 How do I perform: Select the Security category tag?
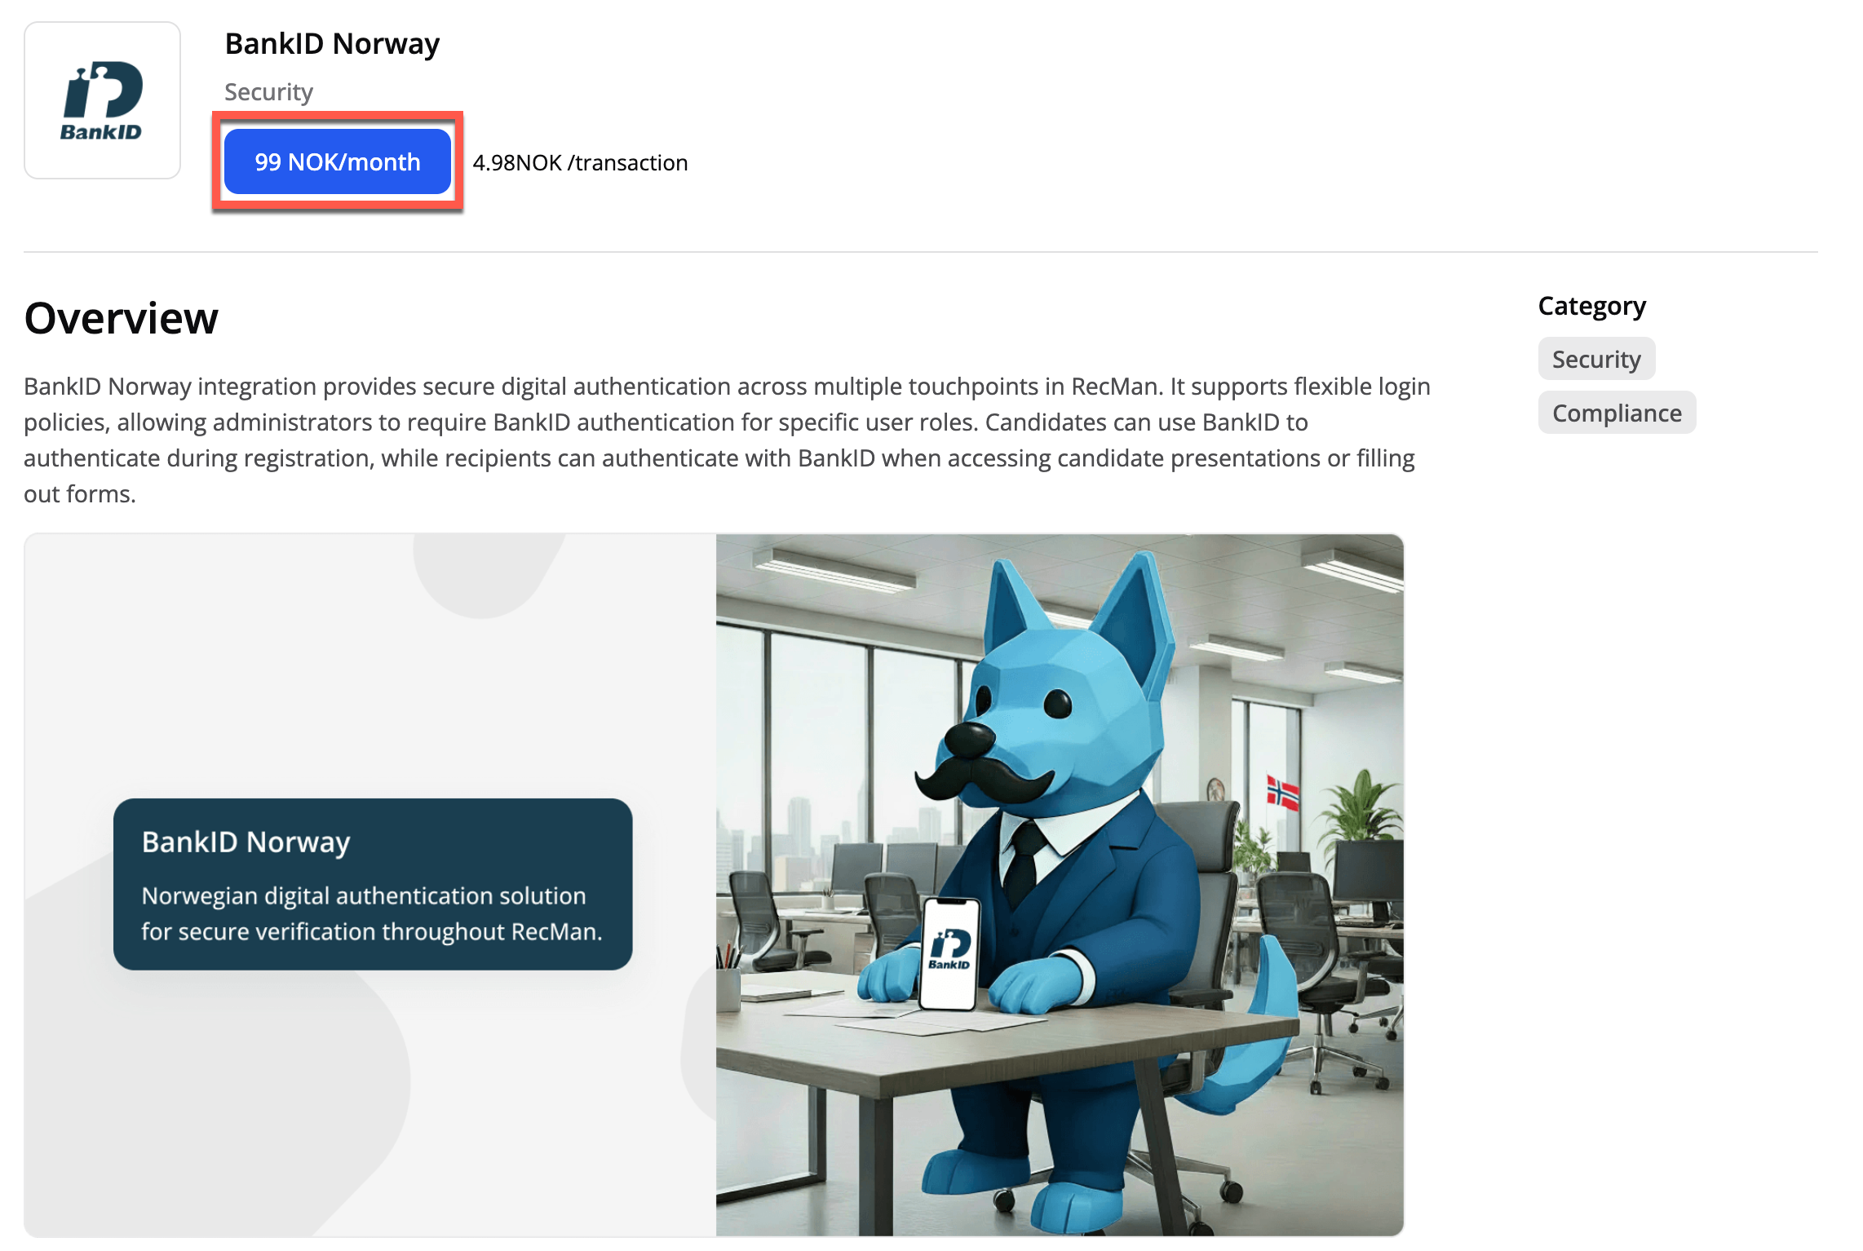[x=1596, y=359]
